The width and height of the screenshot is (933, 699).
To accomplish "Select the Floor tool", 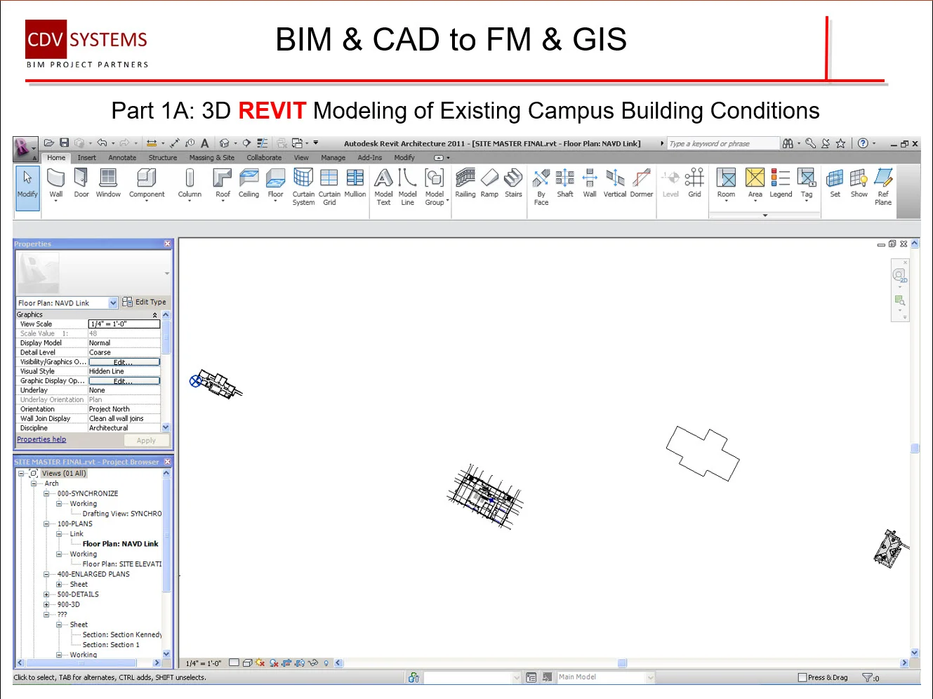I will pyautogui.click(x=275, y=185).
